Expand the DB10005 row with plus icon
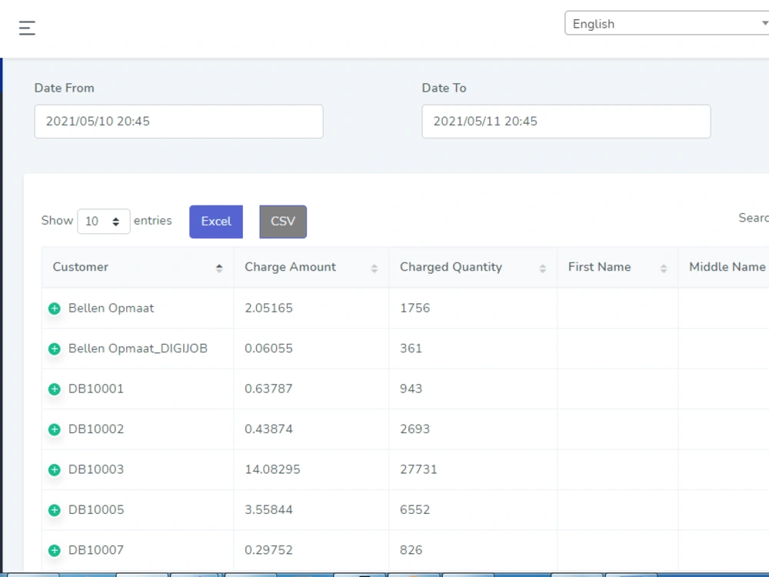Viewport: 769px width, 577px height. pyautogui.click(x=55, y=510)
